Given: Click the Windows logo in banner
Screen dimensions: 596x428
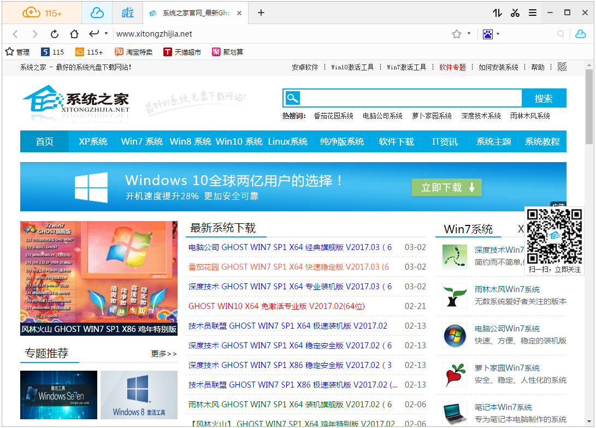Looking at the screenshot, I should point(91,187).
